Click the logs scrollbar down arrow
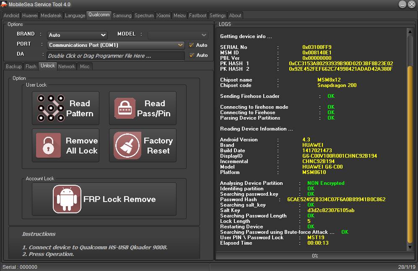Screen dimensions: 418x271 pos(410,247)
